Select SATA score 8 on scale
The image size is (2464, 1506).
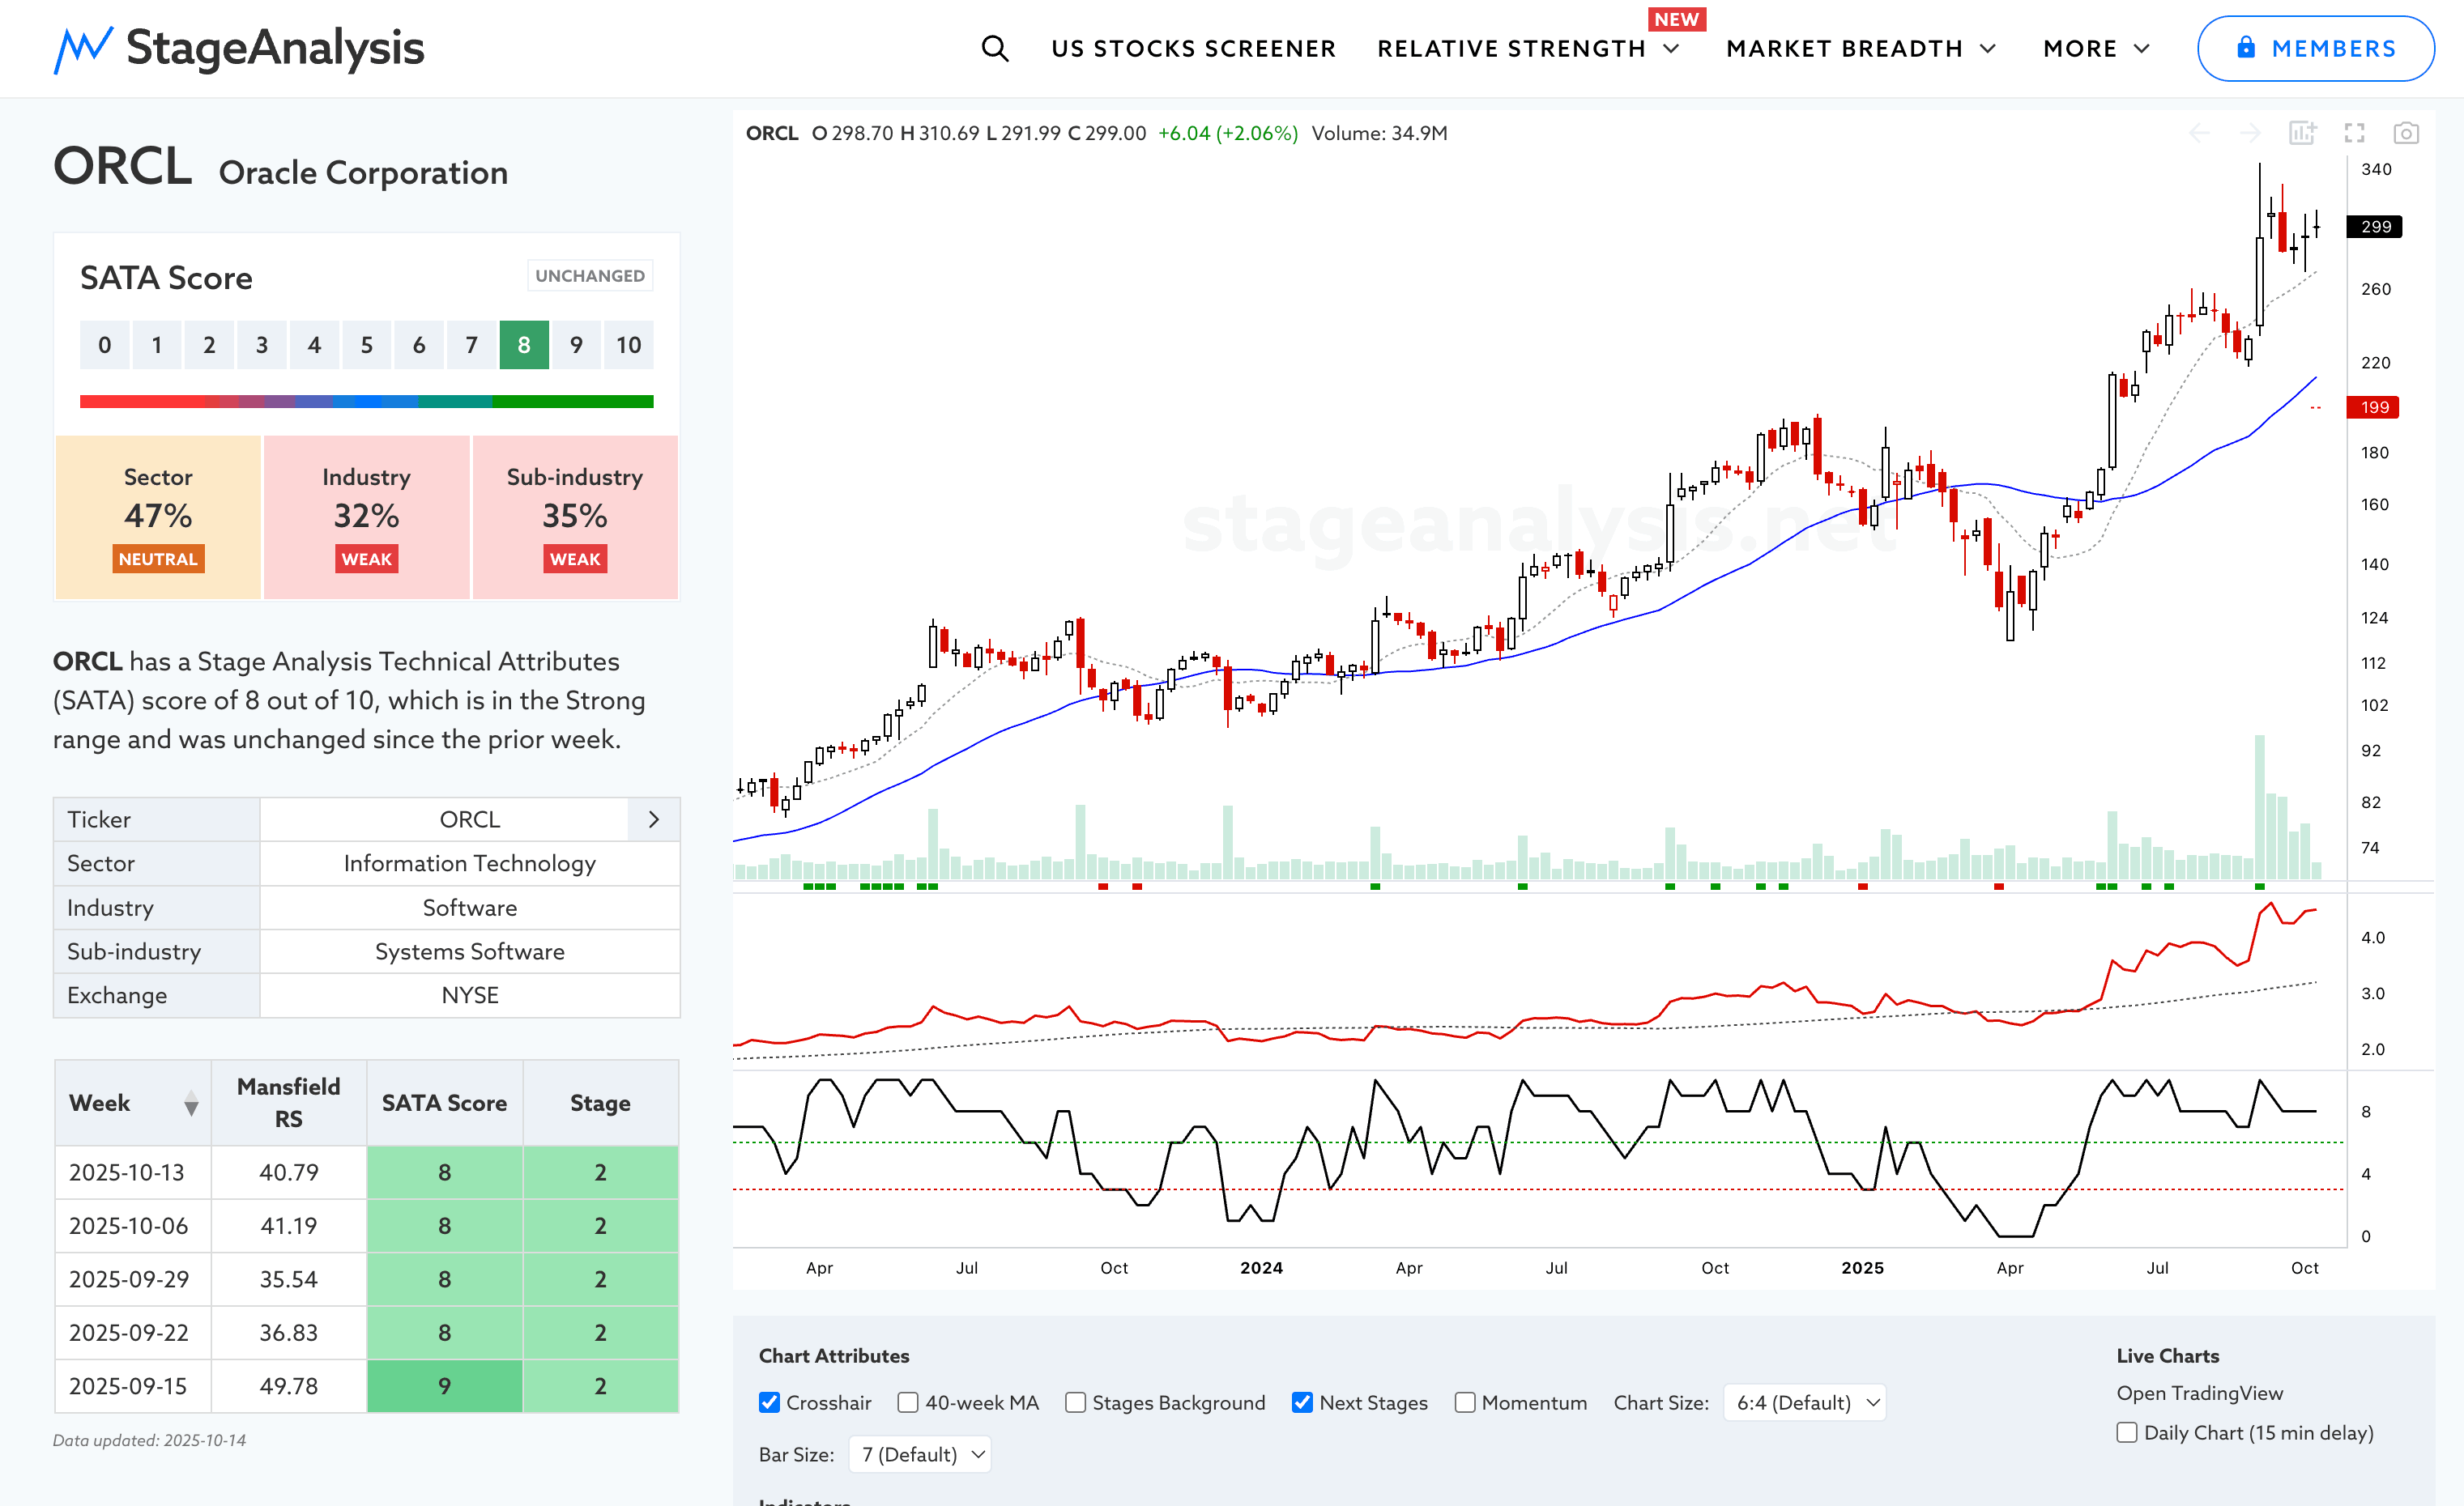coord(524,345)
